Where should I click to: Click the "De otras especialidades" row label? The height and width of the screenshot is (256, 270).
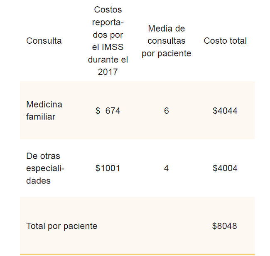coord(45,168)
